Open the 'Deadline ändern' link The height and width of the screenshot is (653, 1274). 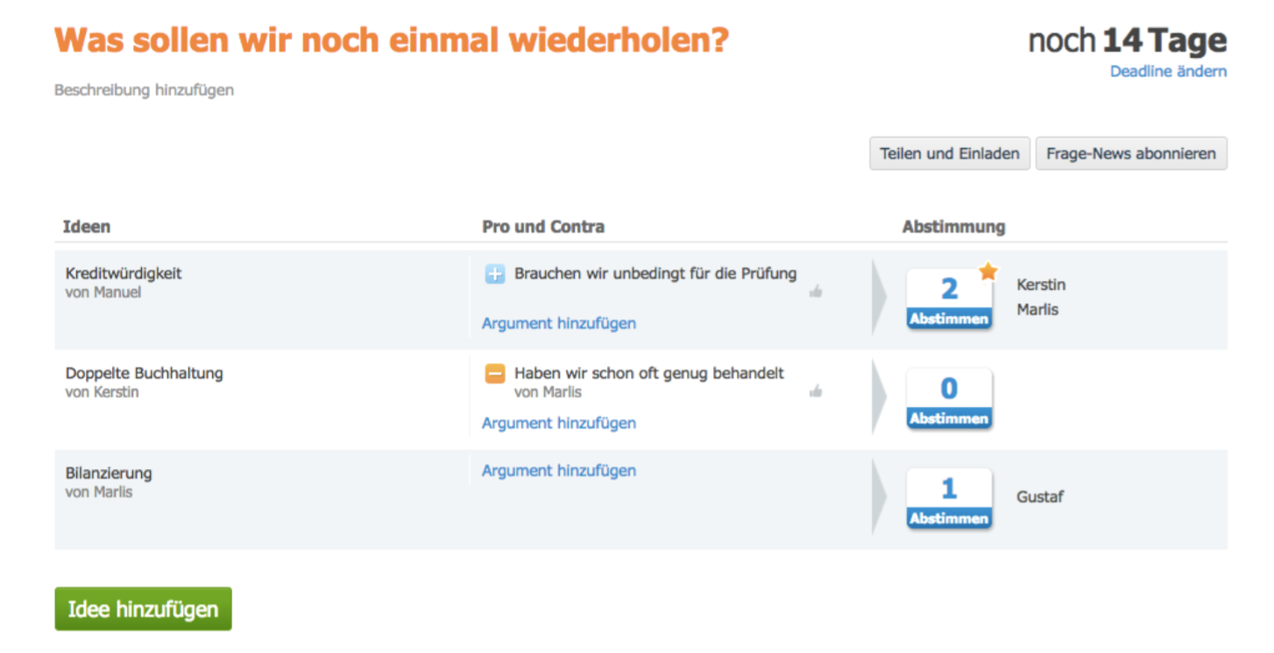[x=1168, y=72]
